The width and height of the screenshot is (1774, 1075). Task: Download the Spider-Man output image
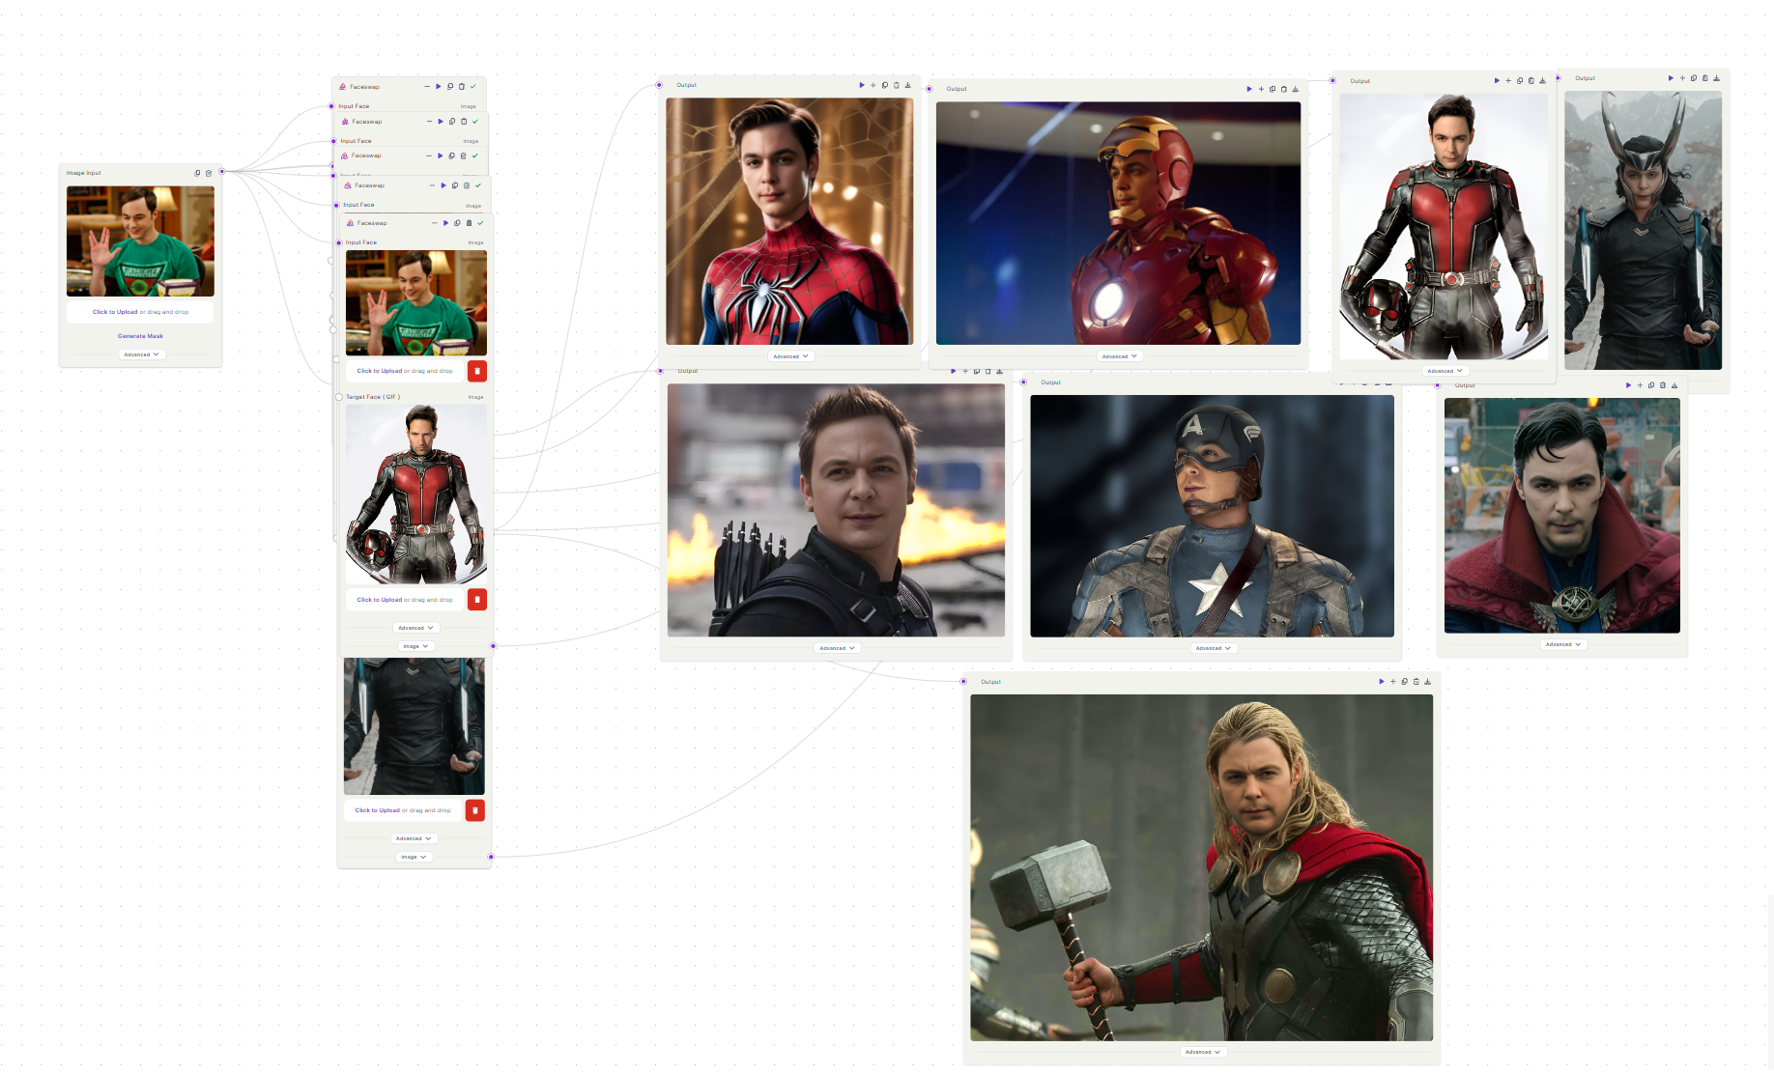[908, 85]
